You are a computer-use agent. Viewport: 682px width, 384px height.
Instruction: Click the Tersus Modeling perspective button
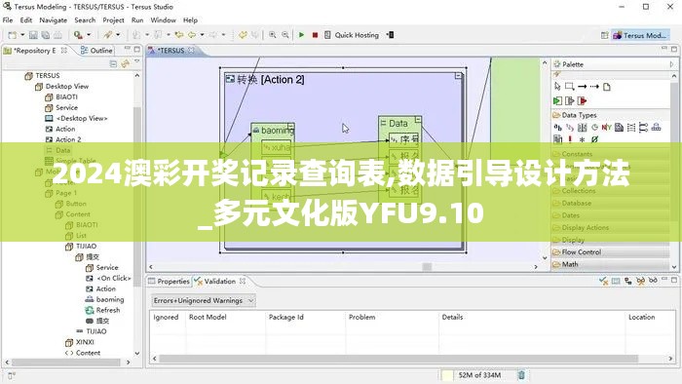click(x=639, y=35)
